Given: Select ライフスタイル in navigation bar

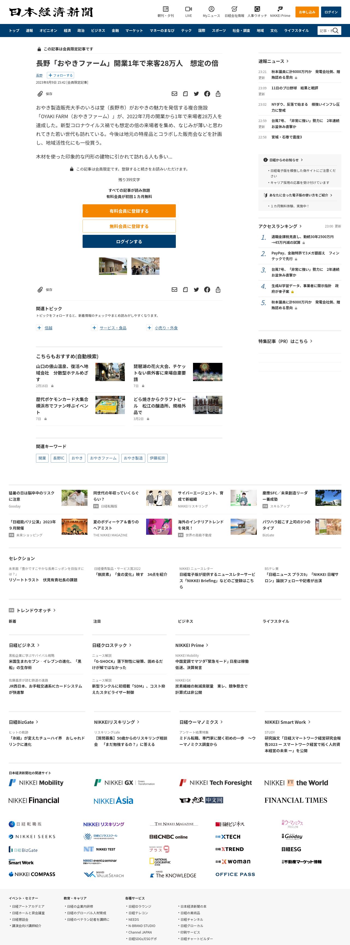Looking at the screenshot, I should tap(296, 31).
